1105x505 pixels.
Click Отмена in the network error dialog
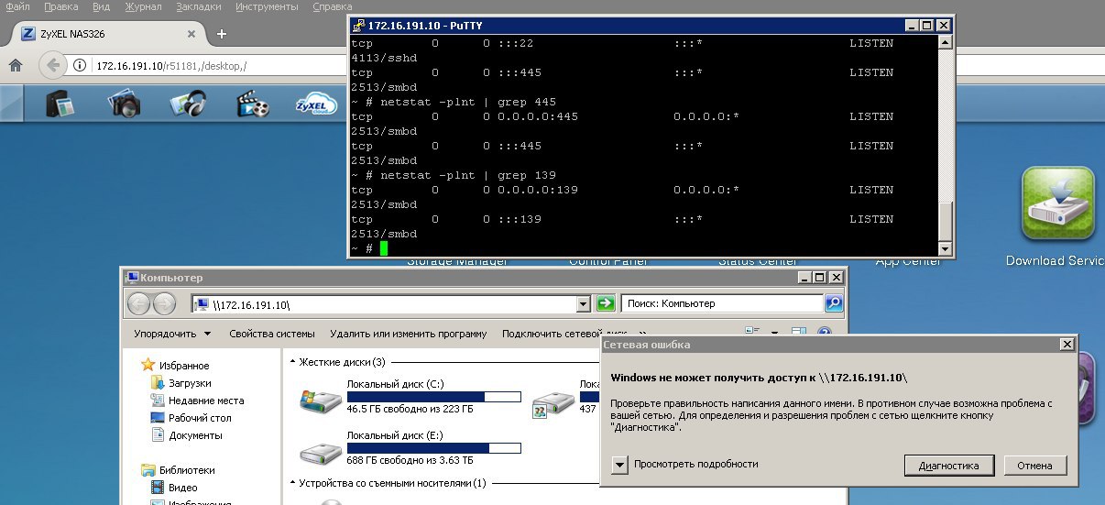point(1035,466)
